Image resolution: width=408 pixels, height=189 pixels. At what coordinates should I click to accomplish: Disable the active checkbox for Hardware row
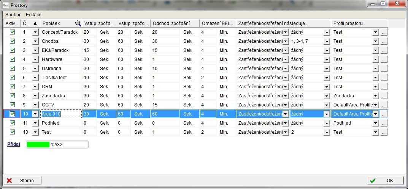[12, 59]
